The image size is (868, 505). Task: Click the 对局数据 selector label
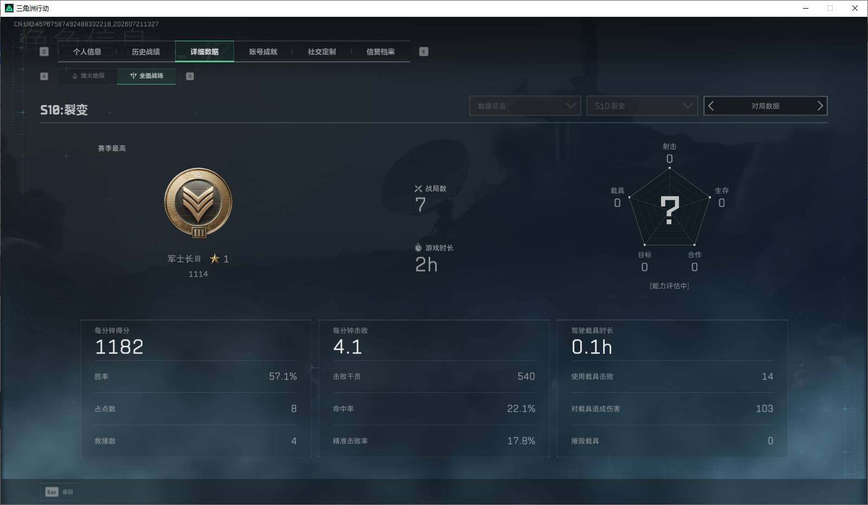(765, 106)
